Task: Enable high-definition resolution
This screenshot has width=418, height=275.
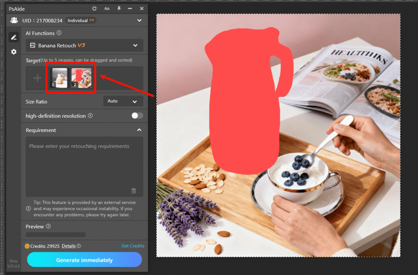Action: (137, 116)
